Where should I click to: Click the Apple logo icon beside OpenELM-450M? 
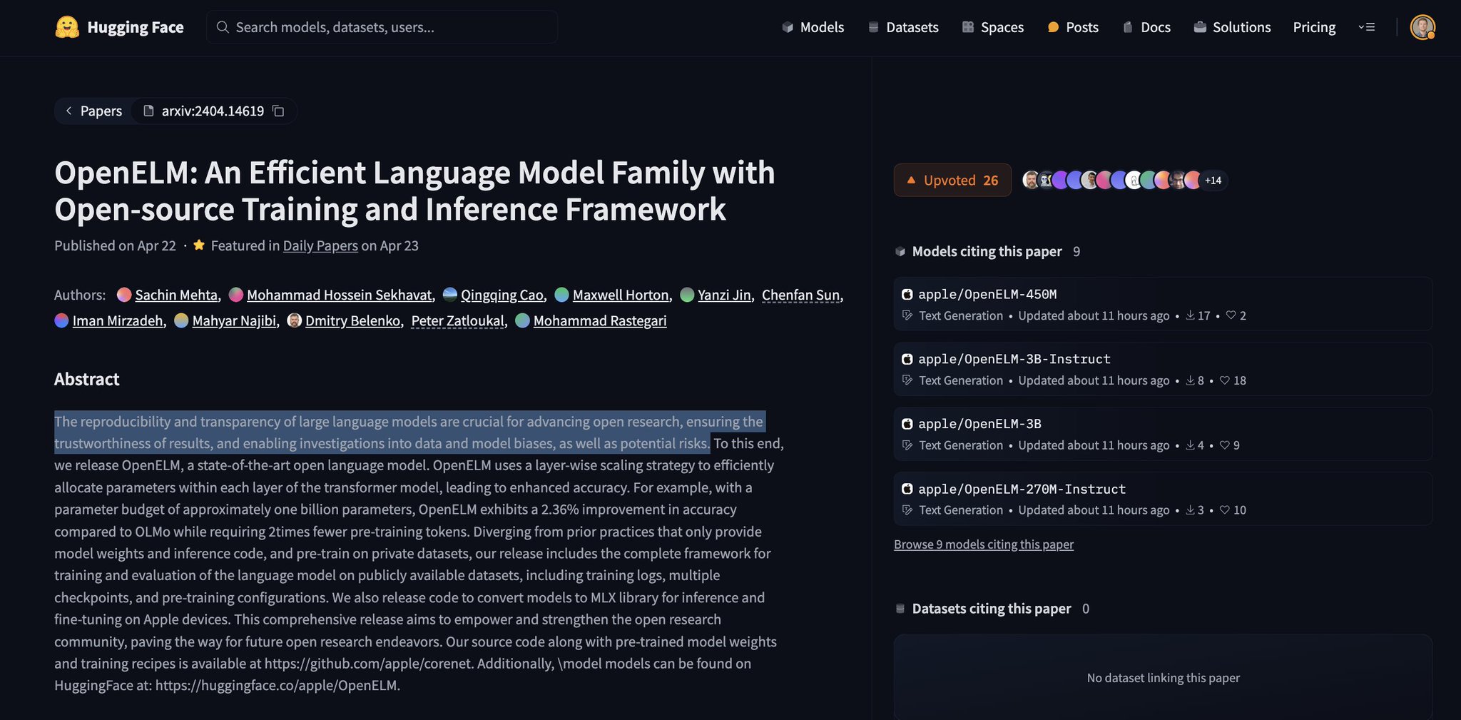907,294
